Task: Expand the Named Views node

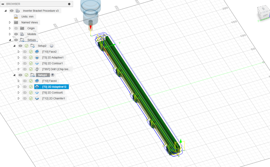Action: point(10,22)
